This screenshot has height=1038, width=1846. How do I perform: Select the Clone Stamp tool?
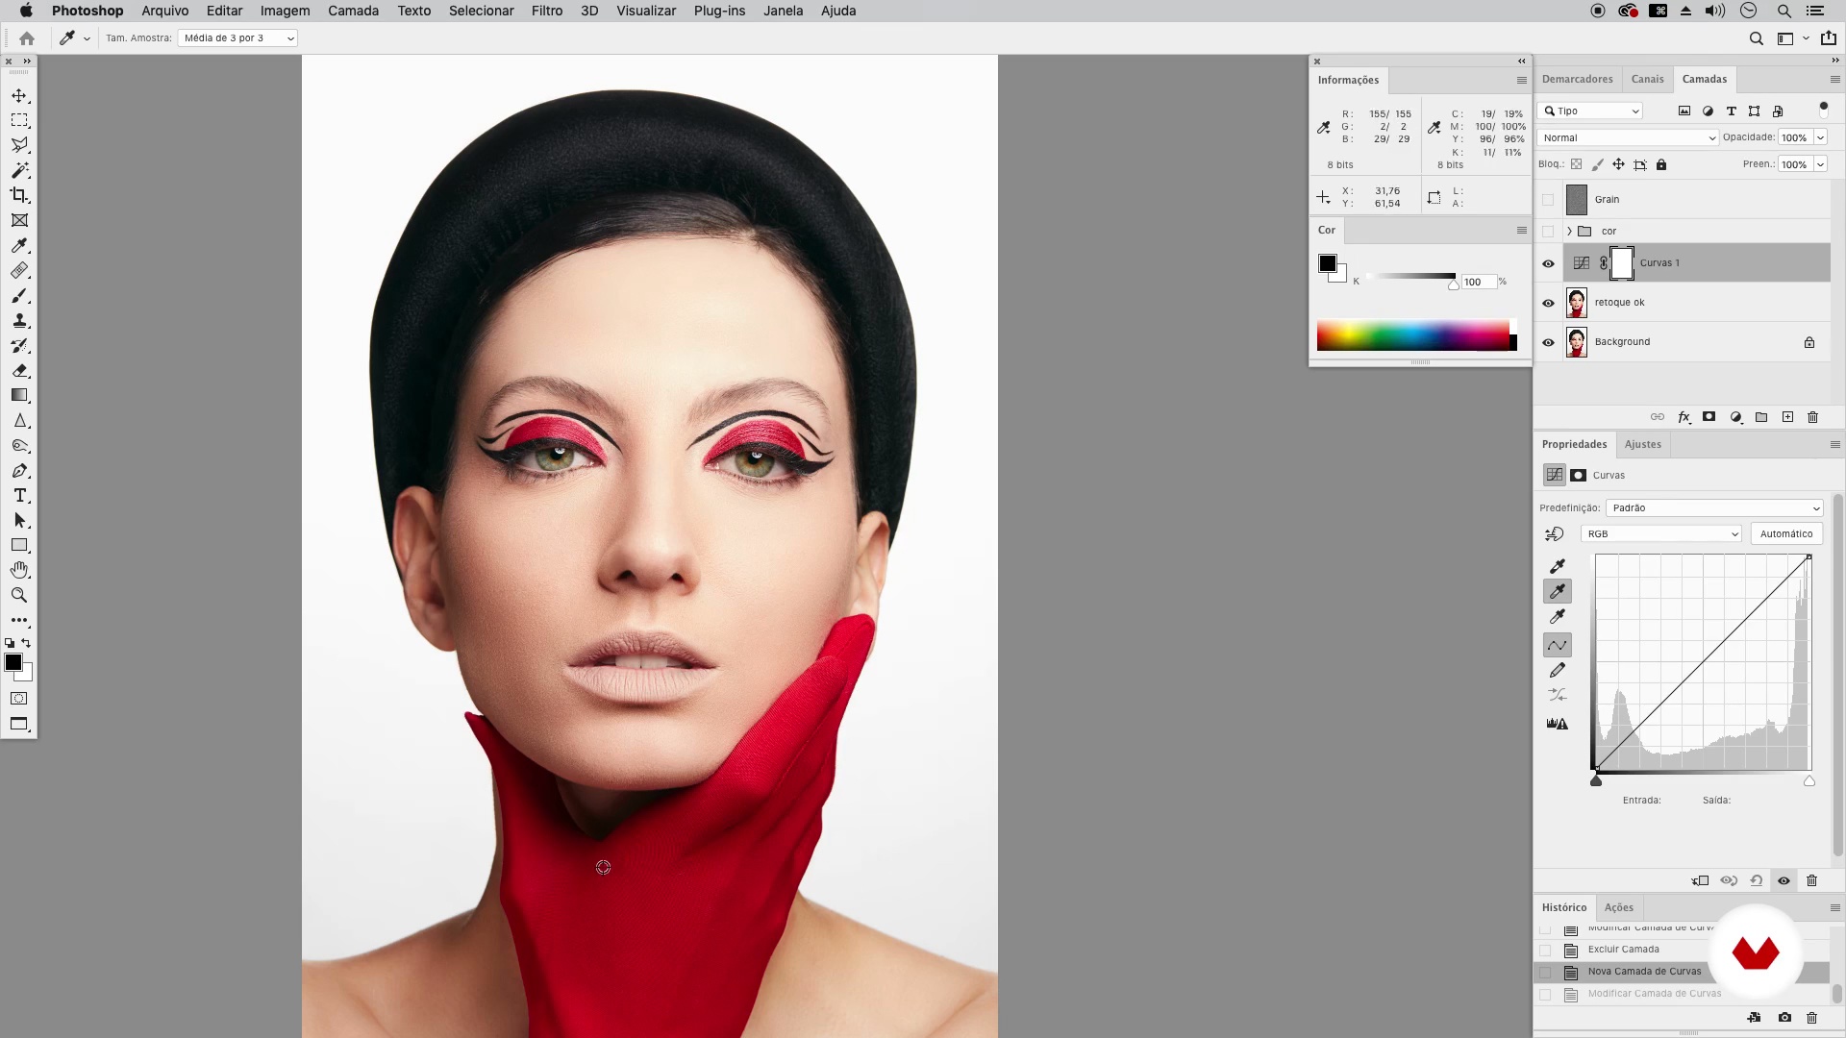(x=19, y=320)
